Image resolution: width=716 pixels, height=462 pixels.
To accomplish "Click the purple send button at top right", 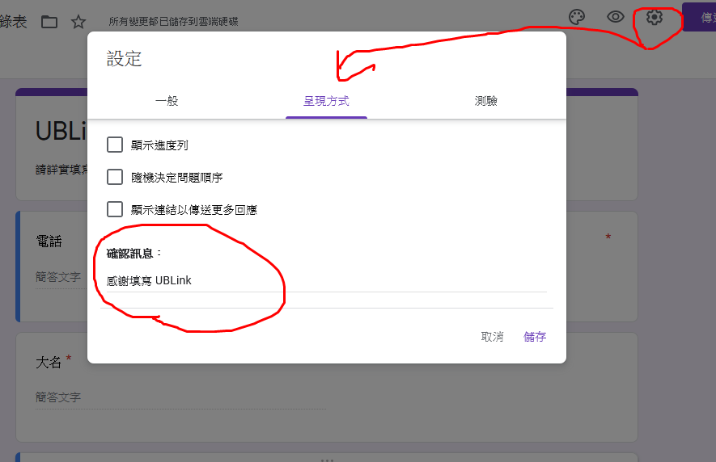I will click(x=699, y=17).
